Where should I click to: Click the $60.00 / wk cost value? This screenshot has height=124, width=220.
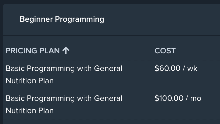coord(176,69)
